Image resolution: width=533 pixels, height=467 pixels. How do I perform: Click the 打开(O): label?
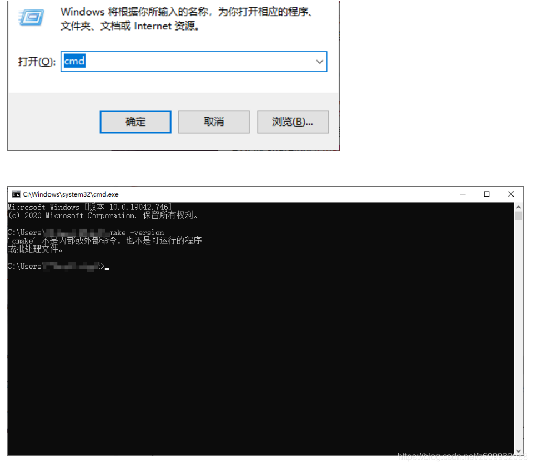click(x=37, y=62)
